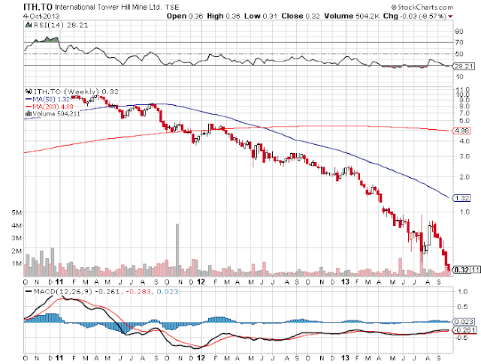Screen dimensions: 481x364
Task: Click the 28.21 value tag on the RSI axis
Action: (x=464, y=66)
